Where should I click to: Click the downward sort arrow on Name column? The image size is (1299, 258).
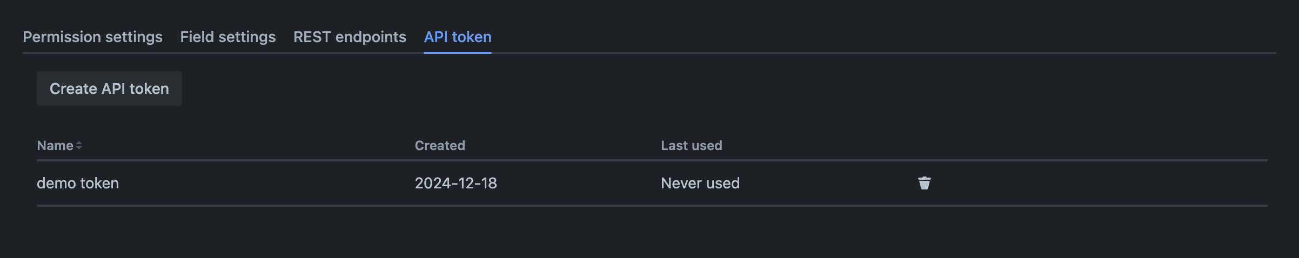(x=79, y=148)
